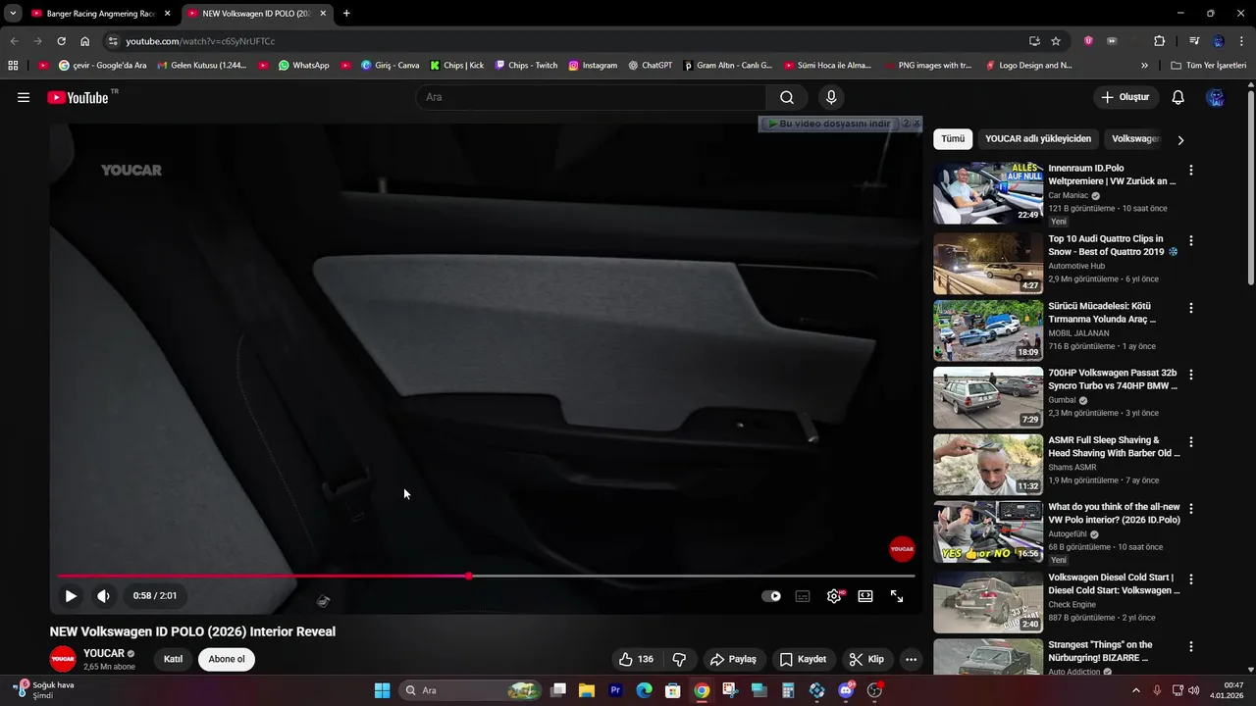Open the account avatar menu
This screenshot has width=1256, height=706.
tap(1216, 97)
